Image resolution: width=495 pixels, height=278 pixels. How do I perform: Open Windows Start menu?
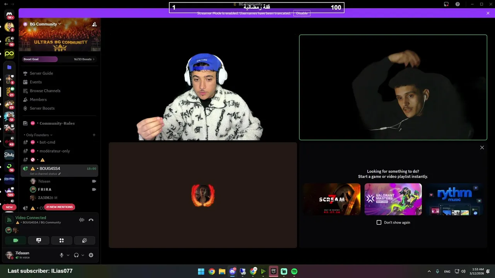click(201, 271)
